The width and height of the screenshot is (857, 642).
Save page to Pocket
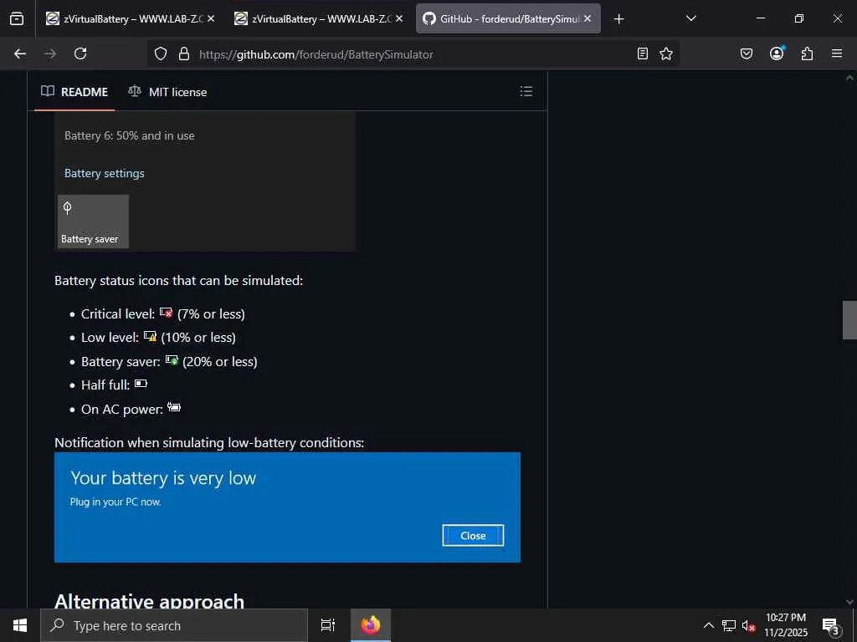click(x=746, y=53)
